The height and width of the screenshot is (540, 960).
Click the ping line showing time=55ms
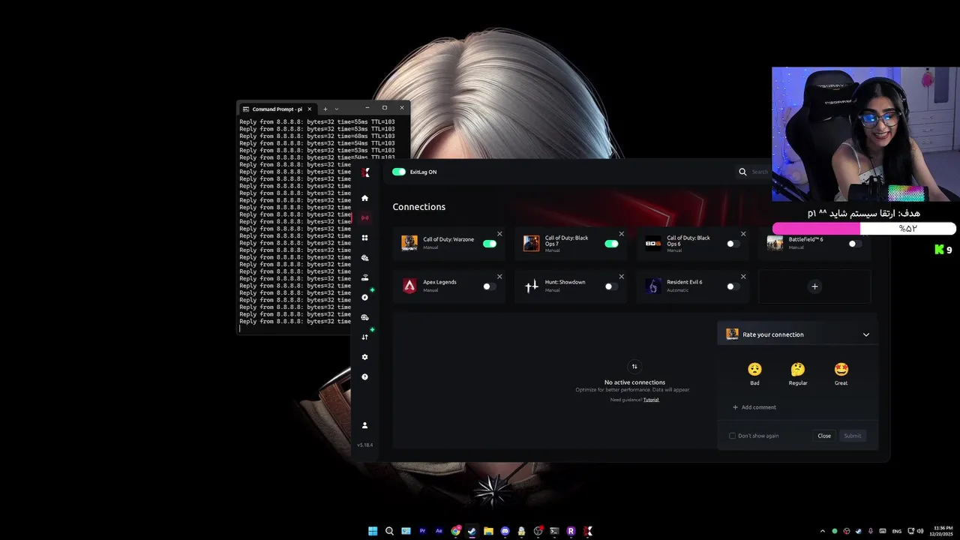click(x=316, y=121)
